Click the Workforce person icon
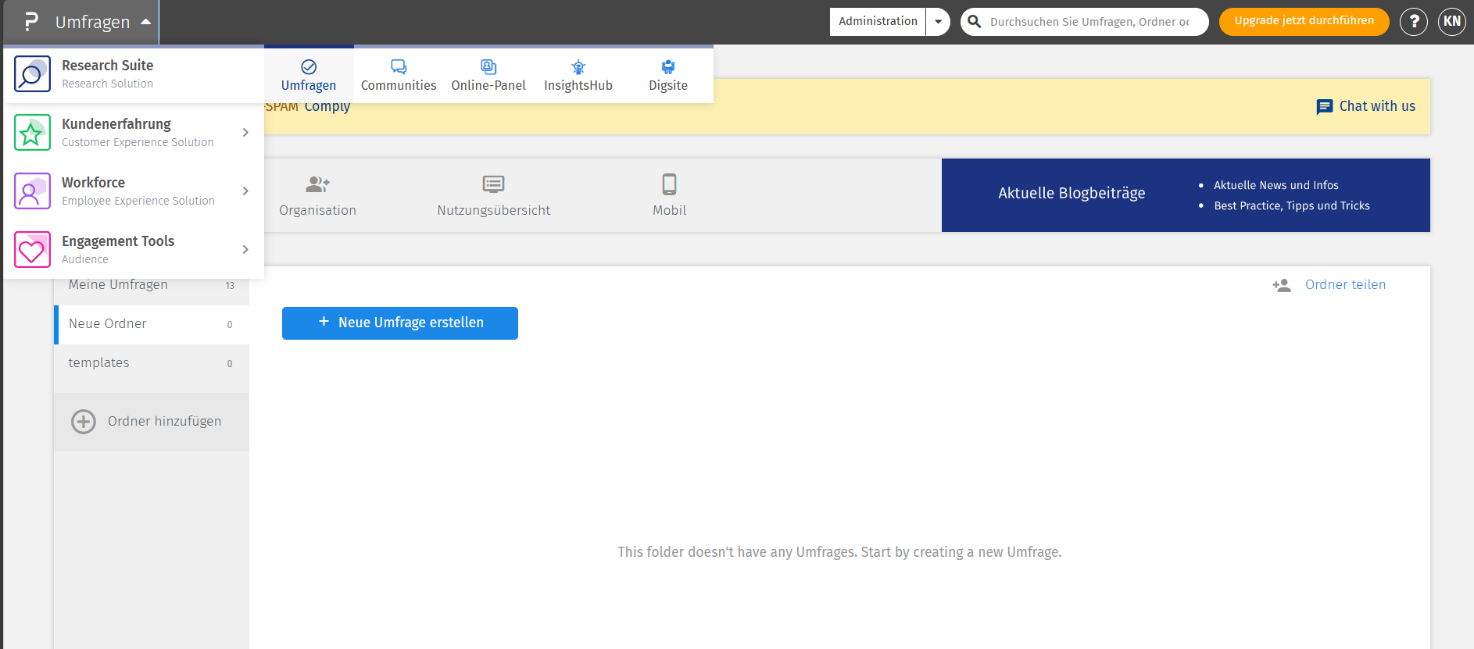This screenshot has width=1474, height=649. pyautogui.click(x=32, y=191)
